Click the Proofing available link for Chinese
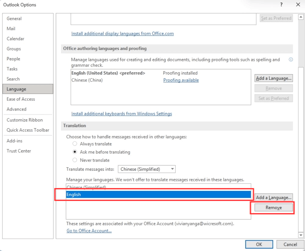Viewport: 305px width, 251px height. pyautogui.click(x=181, y=80)
